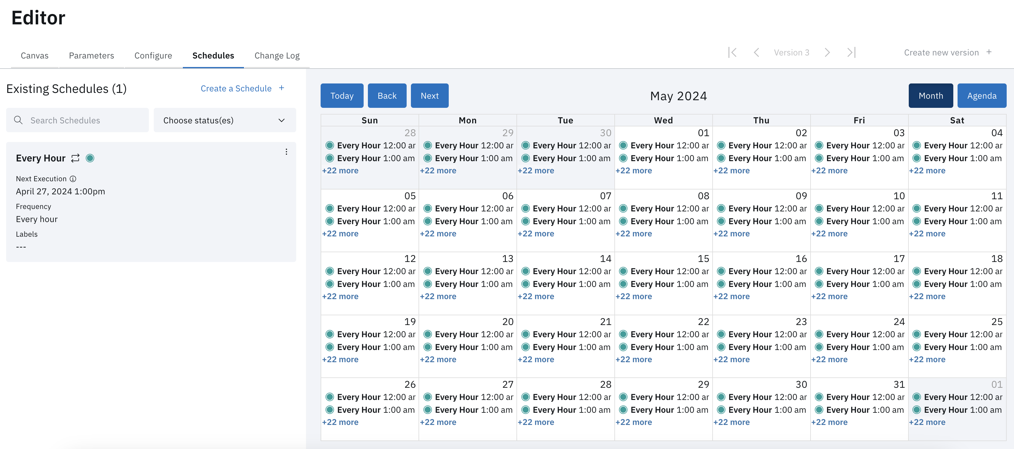The image size is (1014, 449).
Task: Click green dot of 12:00 am event May 22
Action: coord(623,334)
